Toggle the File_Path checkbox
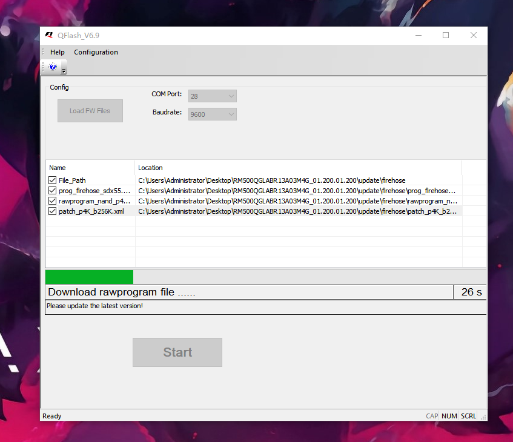The image size is (513, 442). point(52,180)
